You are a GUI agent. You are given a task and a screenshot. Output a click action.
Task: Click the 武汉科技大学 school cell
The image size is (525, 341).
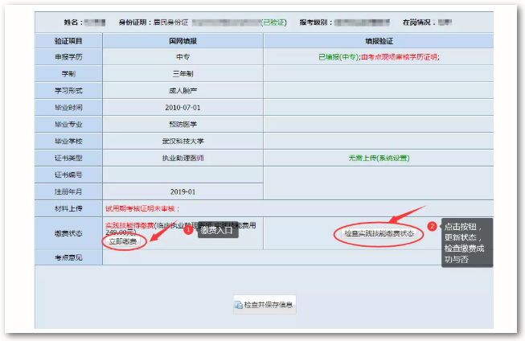pos(183,142)
